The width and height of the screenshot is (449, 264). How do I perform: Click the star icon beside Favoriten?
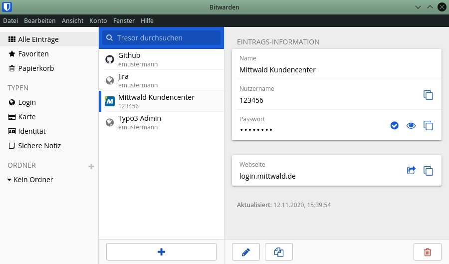pyautogui.click(x=12, y=54)
